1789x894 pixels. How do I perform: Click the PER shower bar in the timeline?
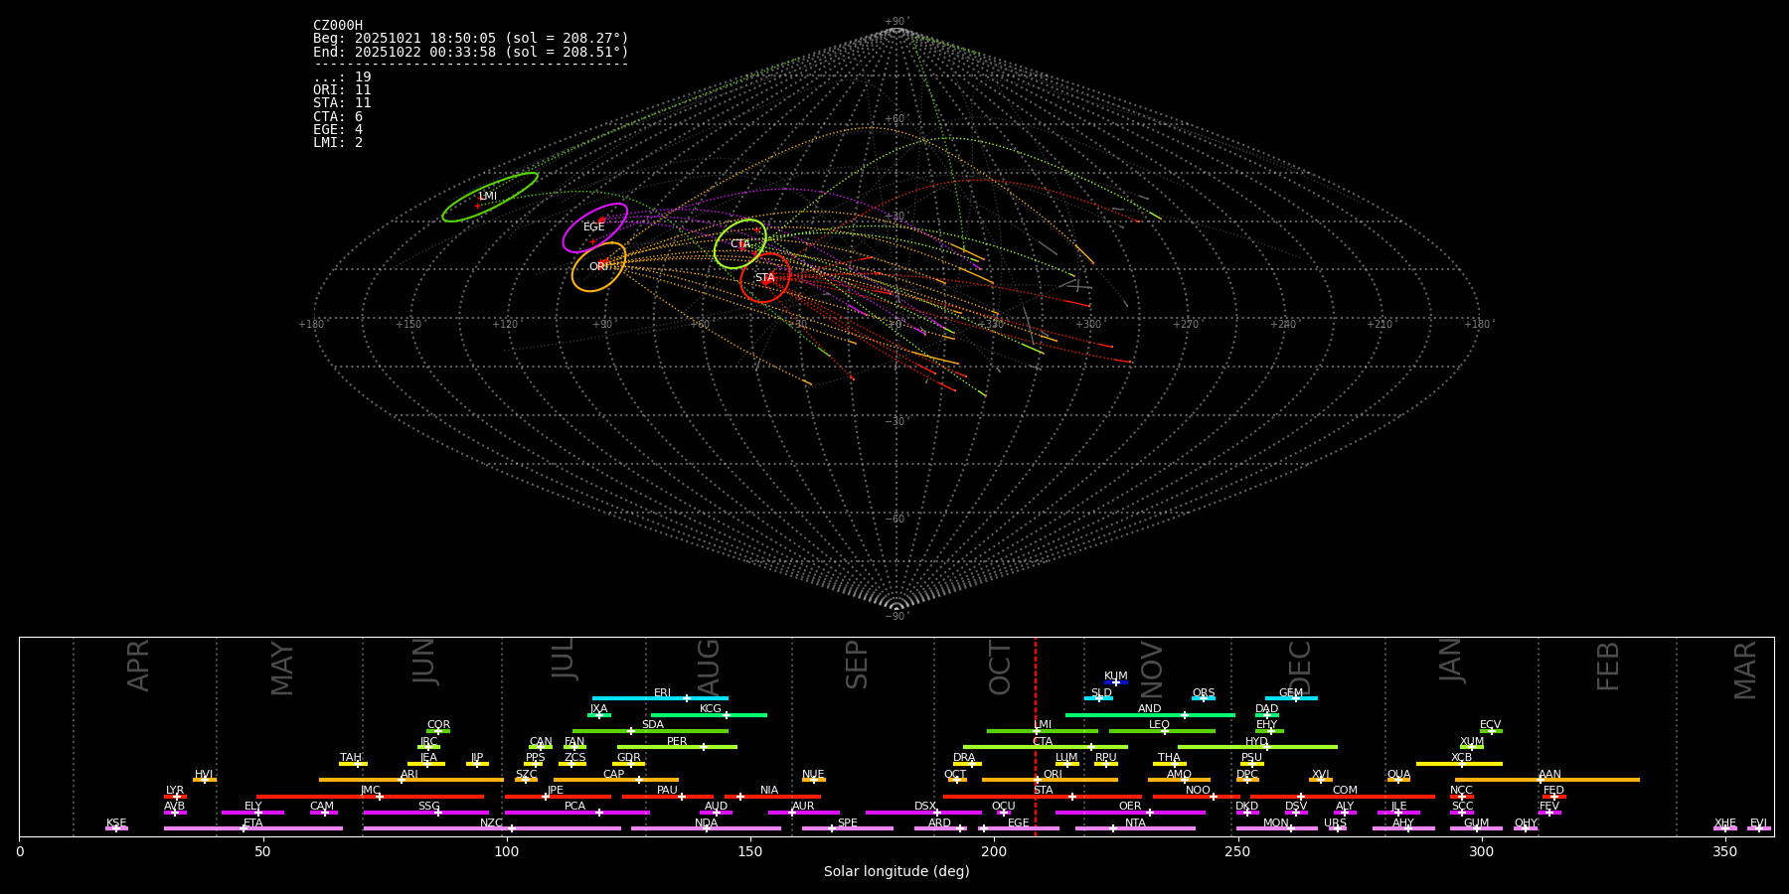point(677,747)
